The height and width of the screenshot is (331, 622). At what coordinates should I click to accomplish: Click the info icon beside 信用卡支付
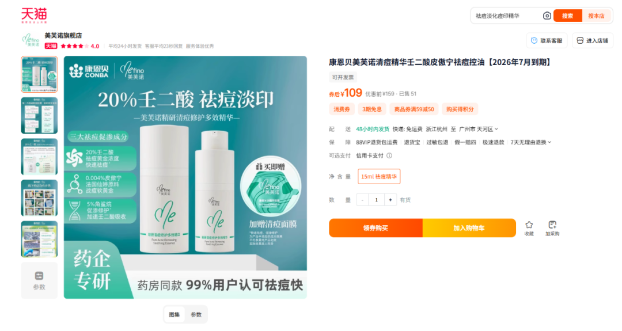click(x=389, y=156)
